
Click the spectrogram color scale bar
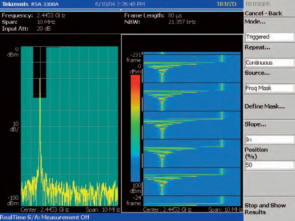pyautogui.click(x=135, y=127)
